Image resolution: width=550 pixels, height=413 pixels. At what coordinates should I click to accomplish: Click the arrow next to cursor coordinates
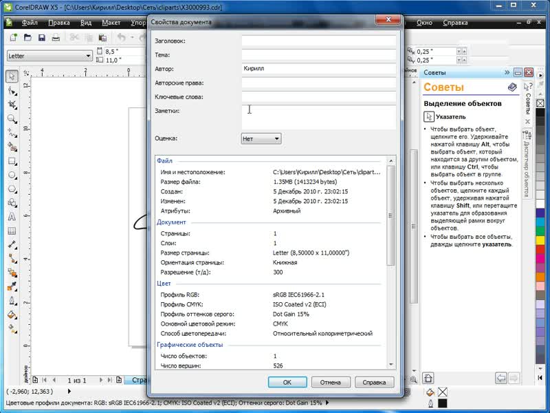pos(69,391)
